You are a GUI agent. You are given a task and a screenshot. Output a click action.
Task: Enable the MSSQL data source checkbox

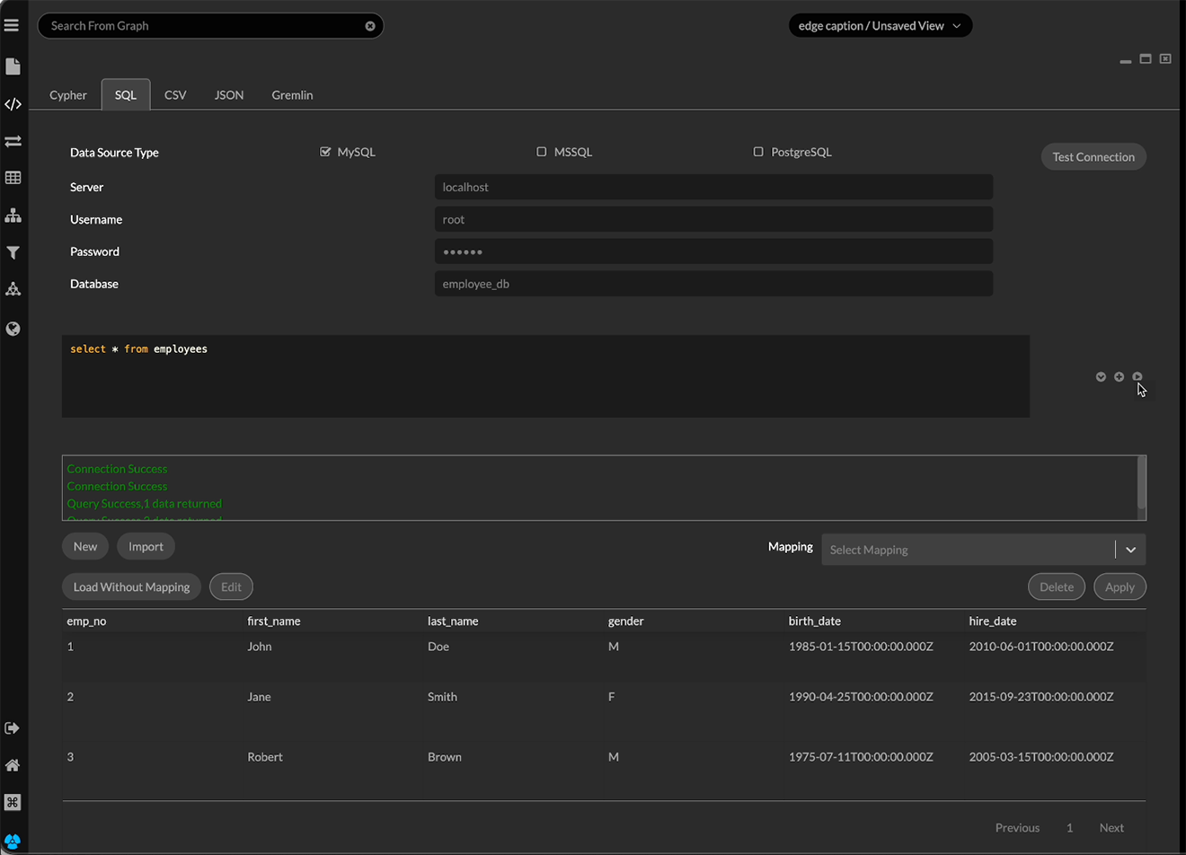point(542,152)
